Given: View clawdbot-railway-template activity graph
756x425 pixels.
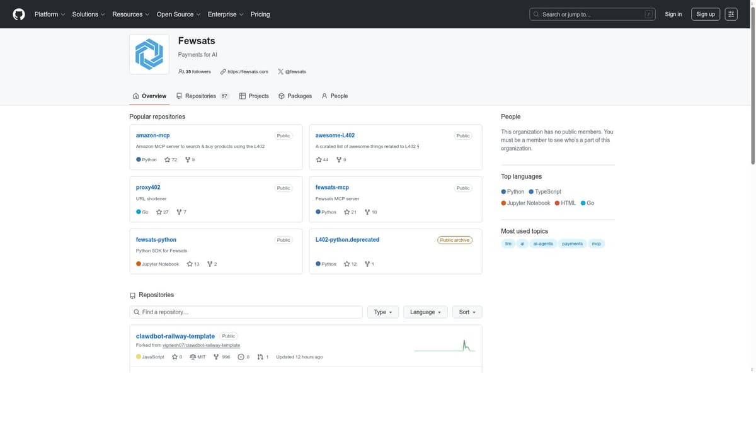Looking at the screenshot, I should tap(445, 346).
